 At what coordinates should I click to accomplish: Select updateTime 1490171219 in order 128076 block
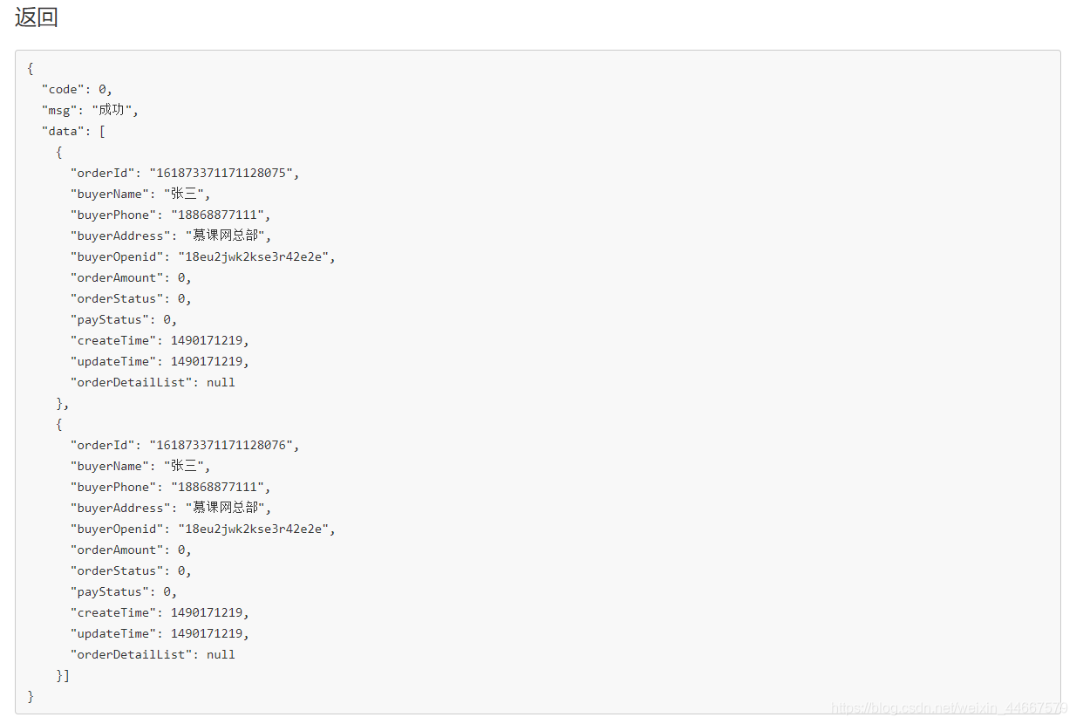point(160,633)
